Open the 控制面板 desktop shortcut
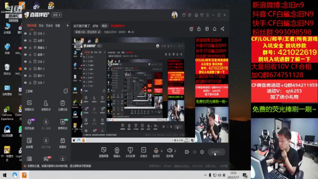Screen dimensions: 318x179 pyautogui.click(x=7, y=90)
